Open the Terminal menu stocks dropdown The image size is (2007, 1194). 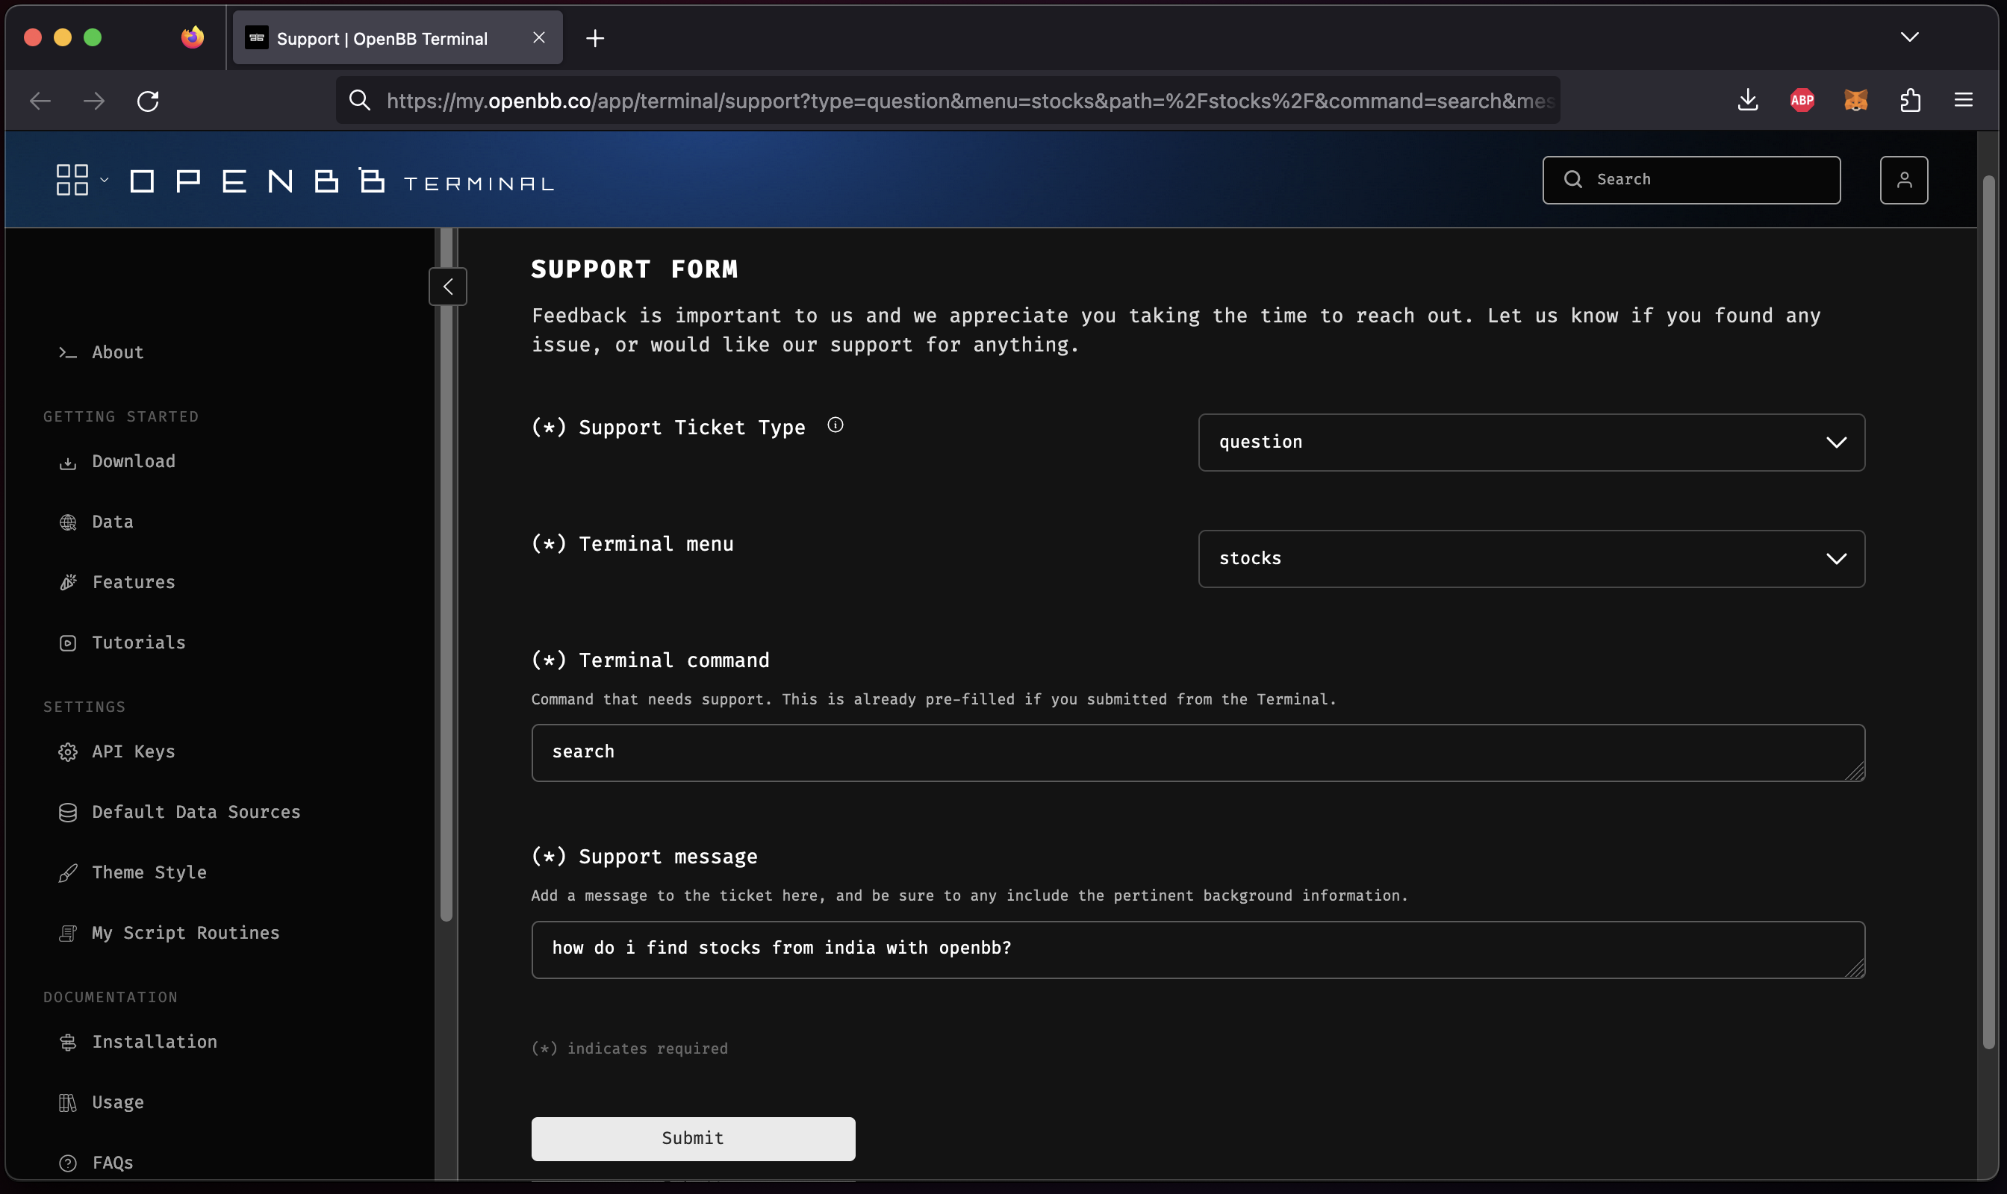pyautogui.click(x=1531, y=558)
